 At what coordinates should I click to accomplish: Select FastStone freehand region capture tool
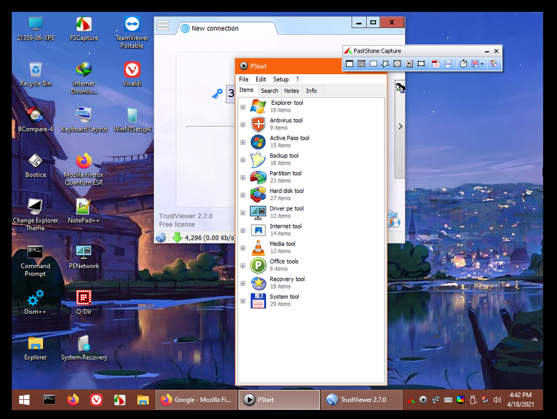tap(385, 63)
